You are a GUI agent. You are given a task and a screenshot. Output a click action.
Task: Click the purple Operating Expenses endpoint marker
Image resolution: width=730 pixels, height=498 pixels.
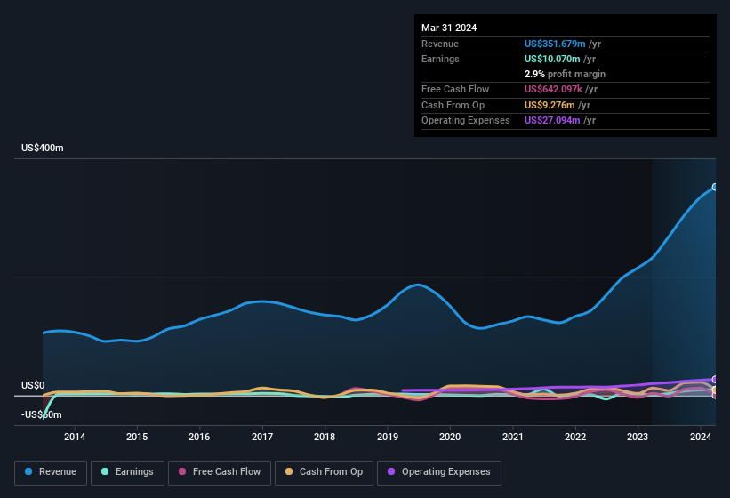point(714,380)
